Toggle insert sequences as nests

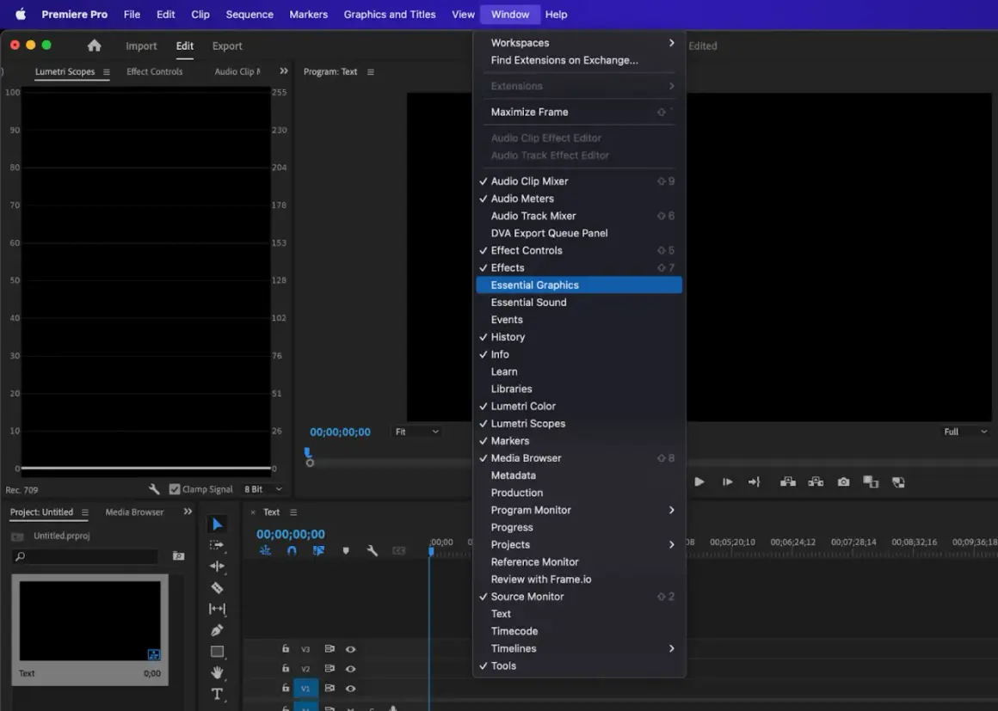coord(265,551)
